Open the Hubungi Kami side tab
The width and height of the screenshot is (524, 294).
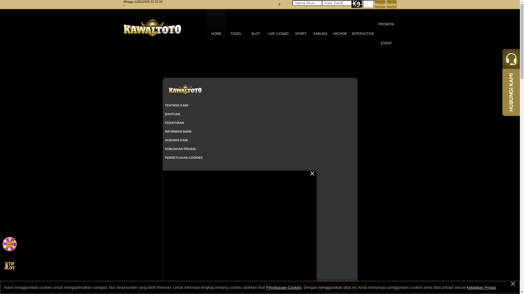[511, 92]
